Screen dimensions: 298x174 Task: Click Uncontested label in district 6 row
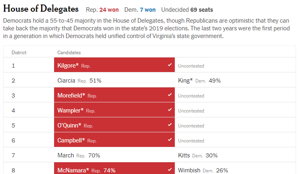[191, 141]
